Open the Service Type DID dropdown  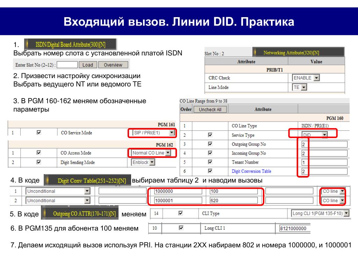click(315, 135)
